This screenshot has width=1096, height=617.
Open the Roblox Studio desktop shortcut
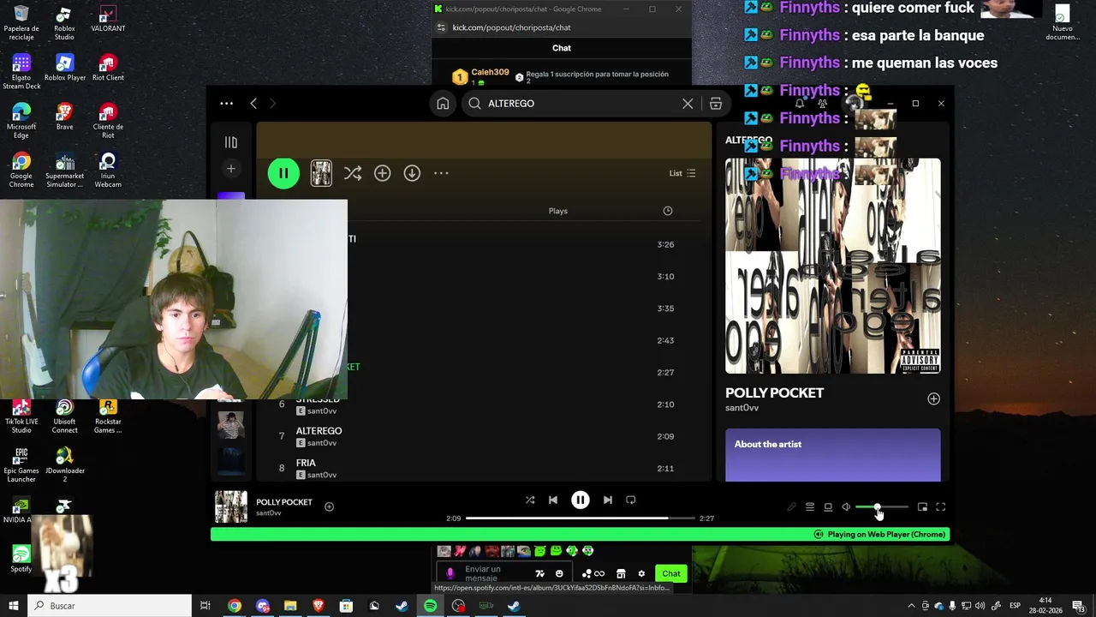tap(64, 24)
